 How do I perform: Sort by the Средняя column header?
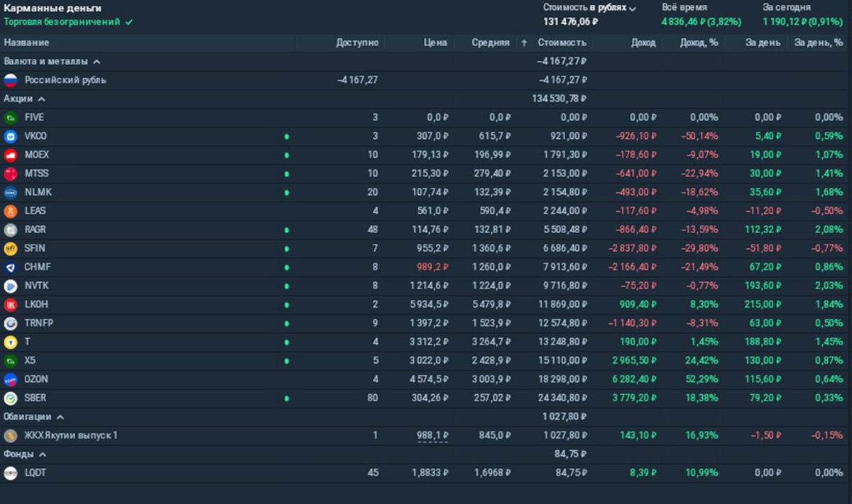(x=491, y=43)
